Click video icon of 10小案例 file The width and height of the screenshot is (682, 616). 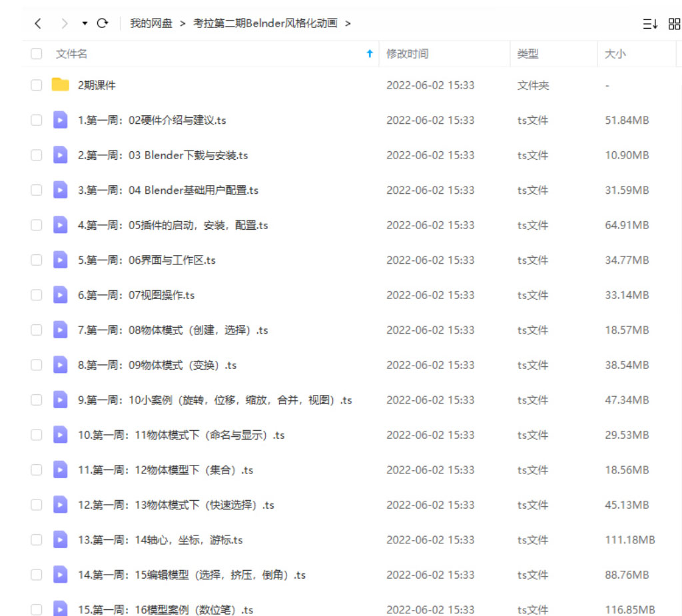pyautogui.click(x=61, y=400)
